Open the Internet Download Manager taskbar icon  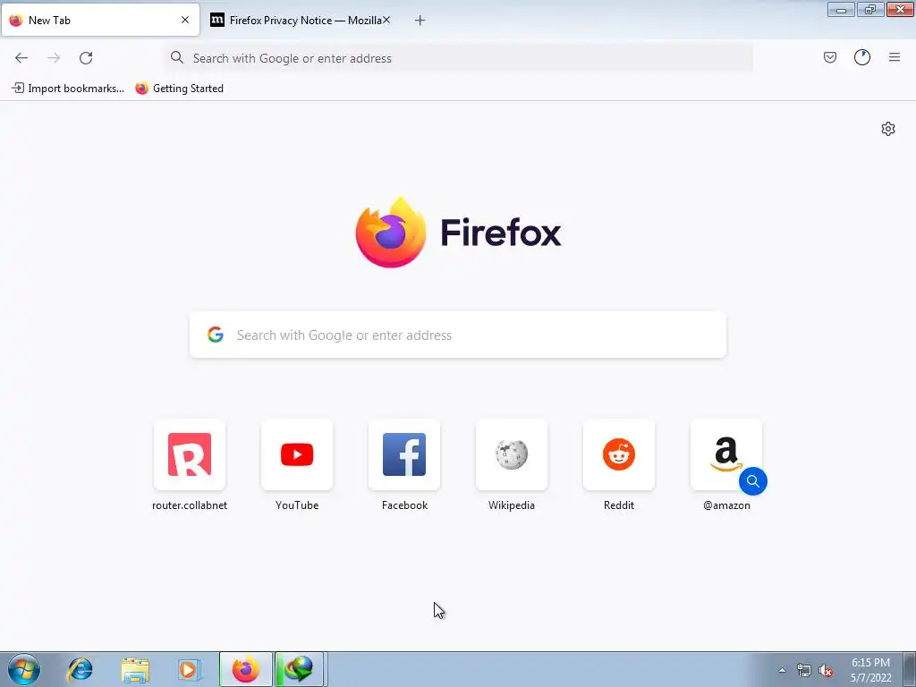coord(299,669)
